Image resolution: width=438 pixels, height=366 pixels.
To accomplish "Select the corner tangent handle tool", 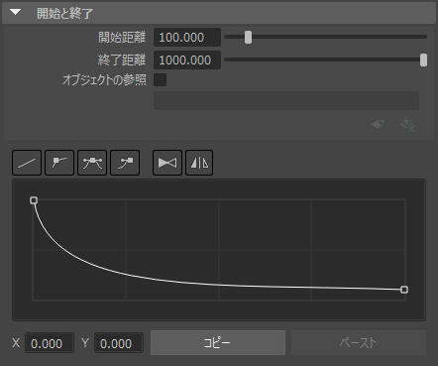I will (125, 163).
